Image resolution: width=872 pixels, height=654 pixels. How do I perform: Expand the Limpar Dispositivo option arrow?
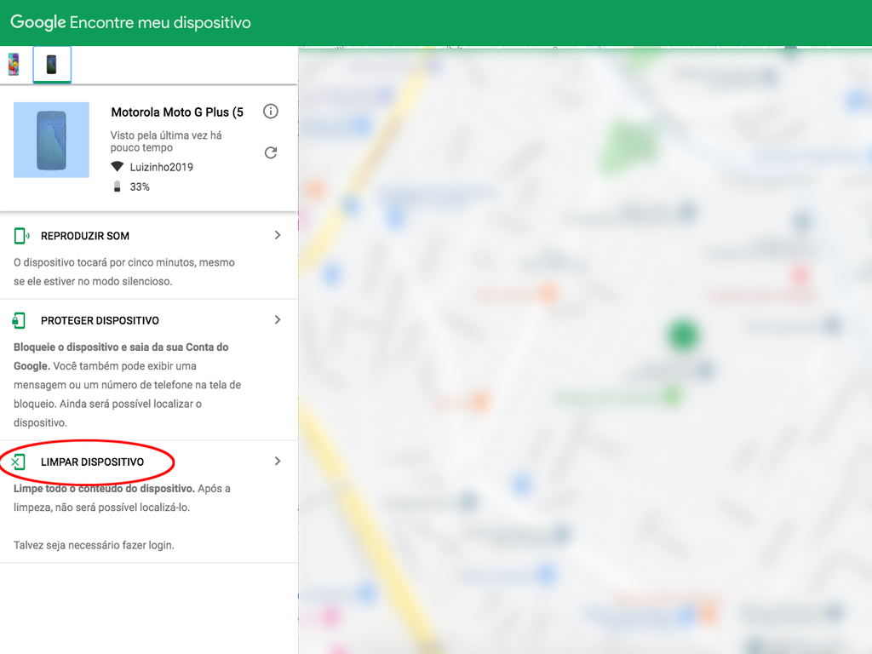coord(278,461)
